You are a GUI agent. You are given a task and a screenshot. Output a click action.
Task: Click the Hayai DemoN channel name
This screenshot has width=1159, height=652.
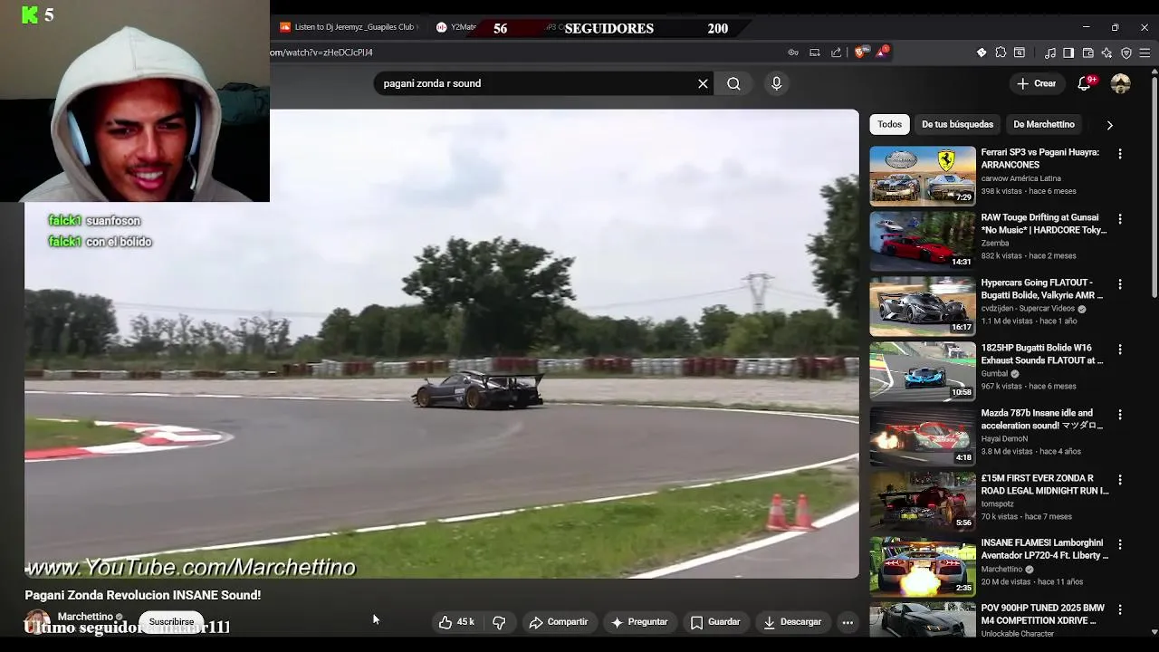pos(1004,439)
